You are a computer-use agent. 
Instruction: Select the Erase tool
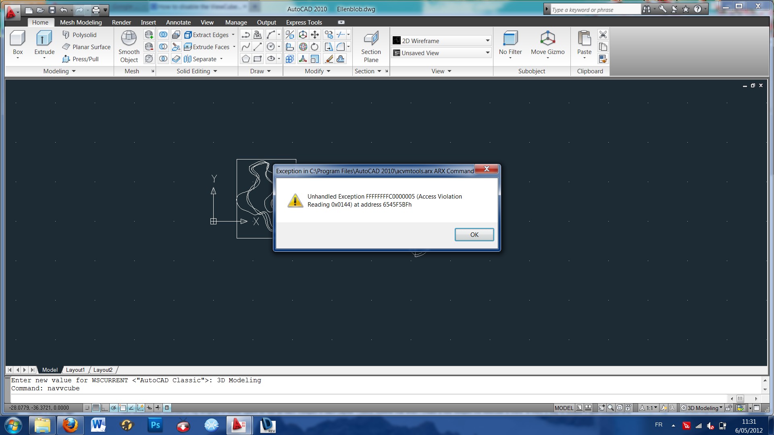[x=329, y=59]
